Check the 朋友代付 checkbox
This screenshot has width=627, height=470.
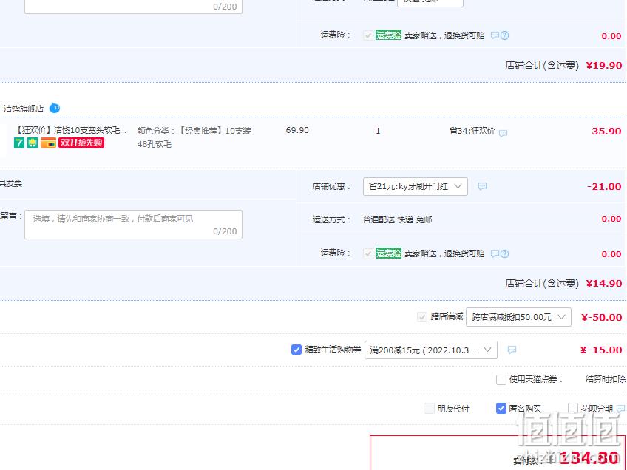pyautogui.click(x=429, y=409)
